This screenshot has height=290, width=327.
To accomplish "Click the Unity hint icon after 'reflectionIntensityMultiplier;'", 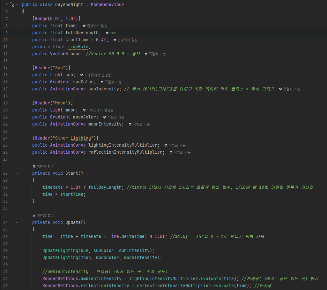I will [x=171, y=152].
